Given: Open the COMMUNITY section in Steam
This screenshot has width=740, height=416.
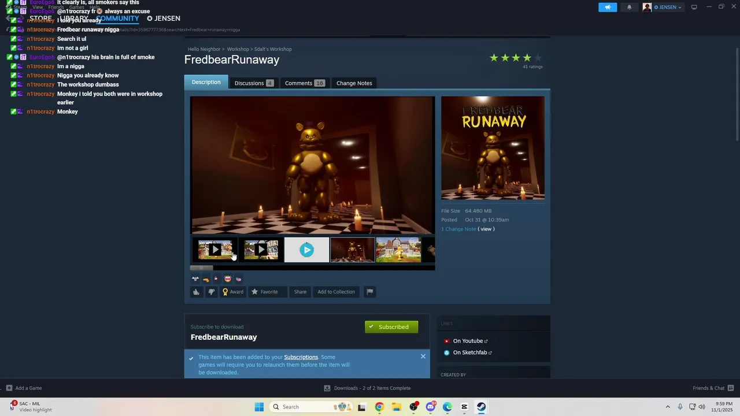Looking at the screenshot, I should coord(117,18).
